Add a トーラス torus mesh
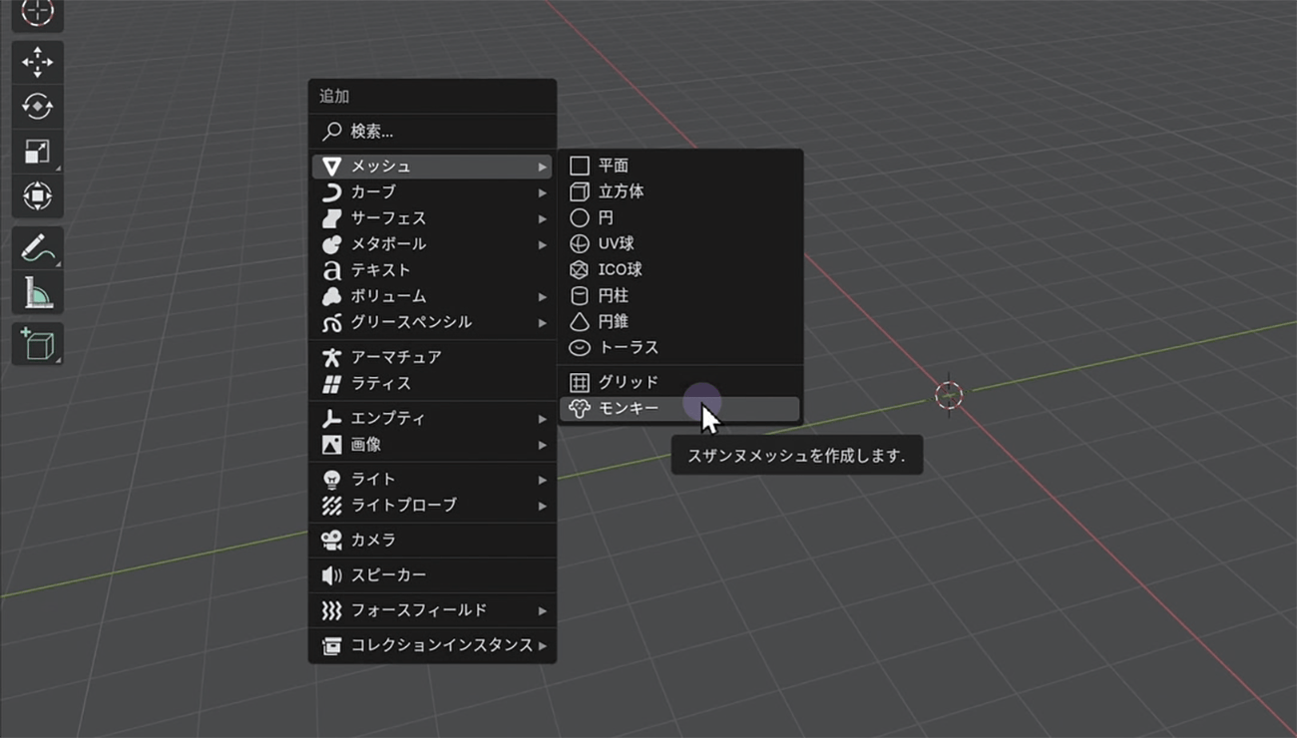Screen dimensions: 1297x738 coord(679,347)
